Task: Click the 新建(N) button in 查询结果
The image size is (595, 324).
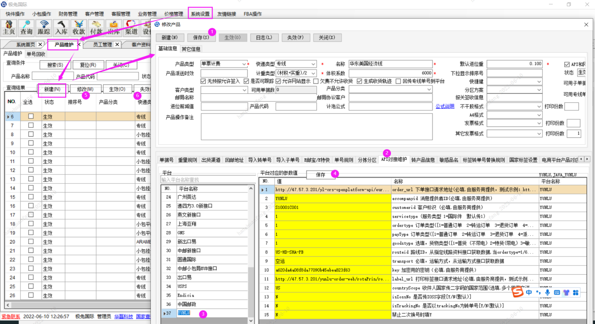Action: pos(52,89)
